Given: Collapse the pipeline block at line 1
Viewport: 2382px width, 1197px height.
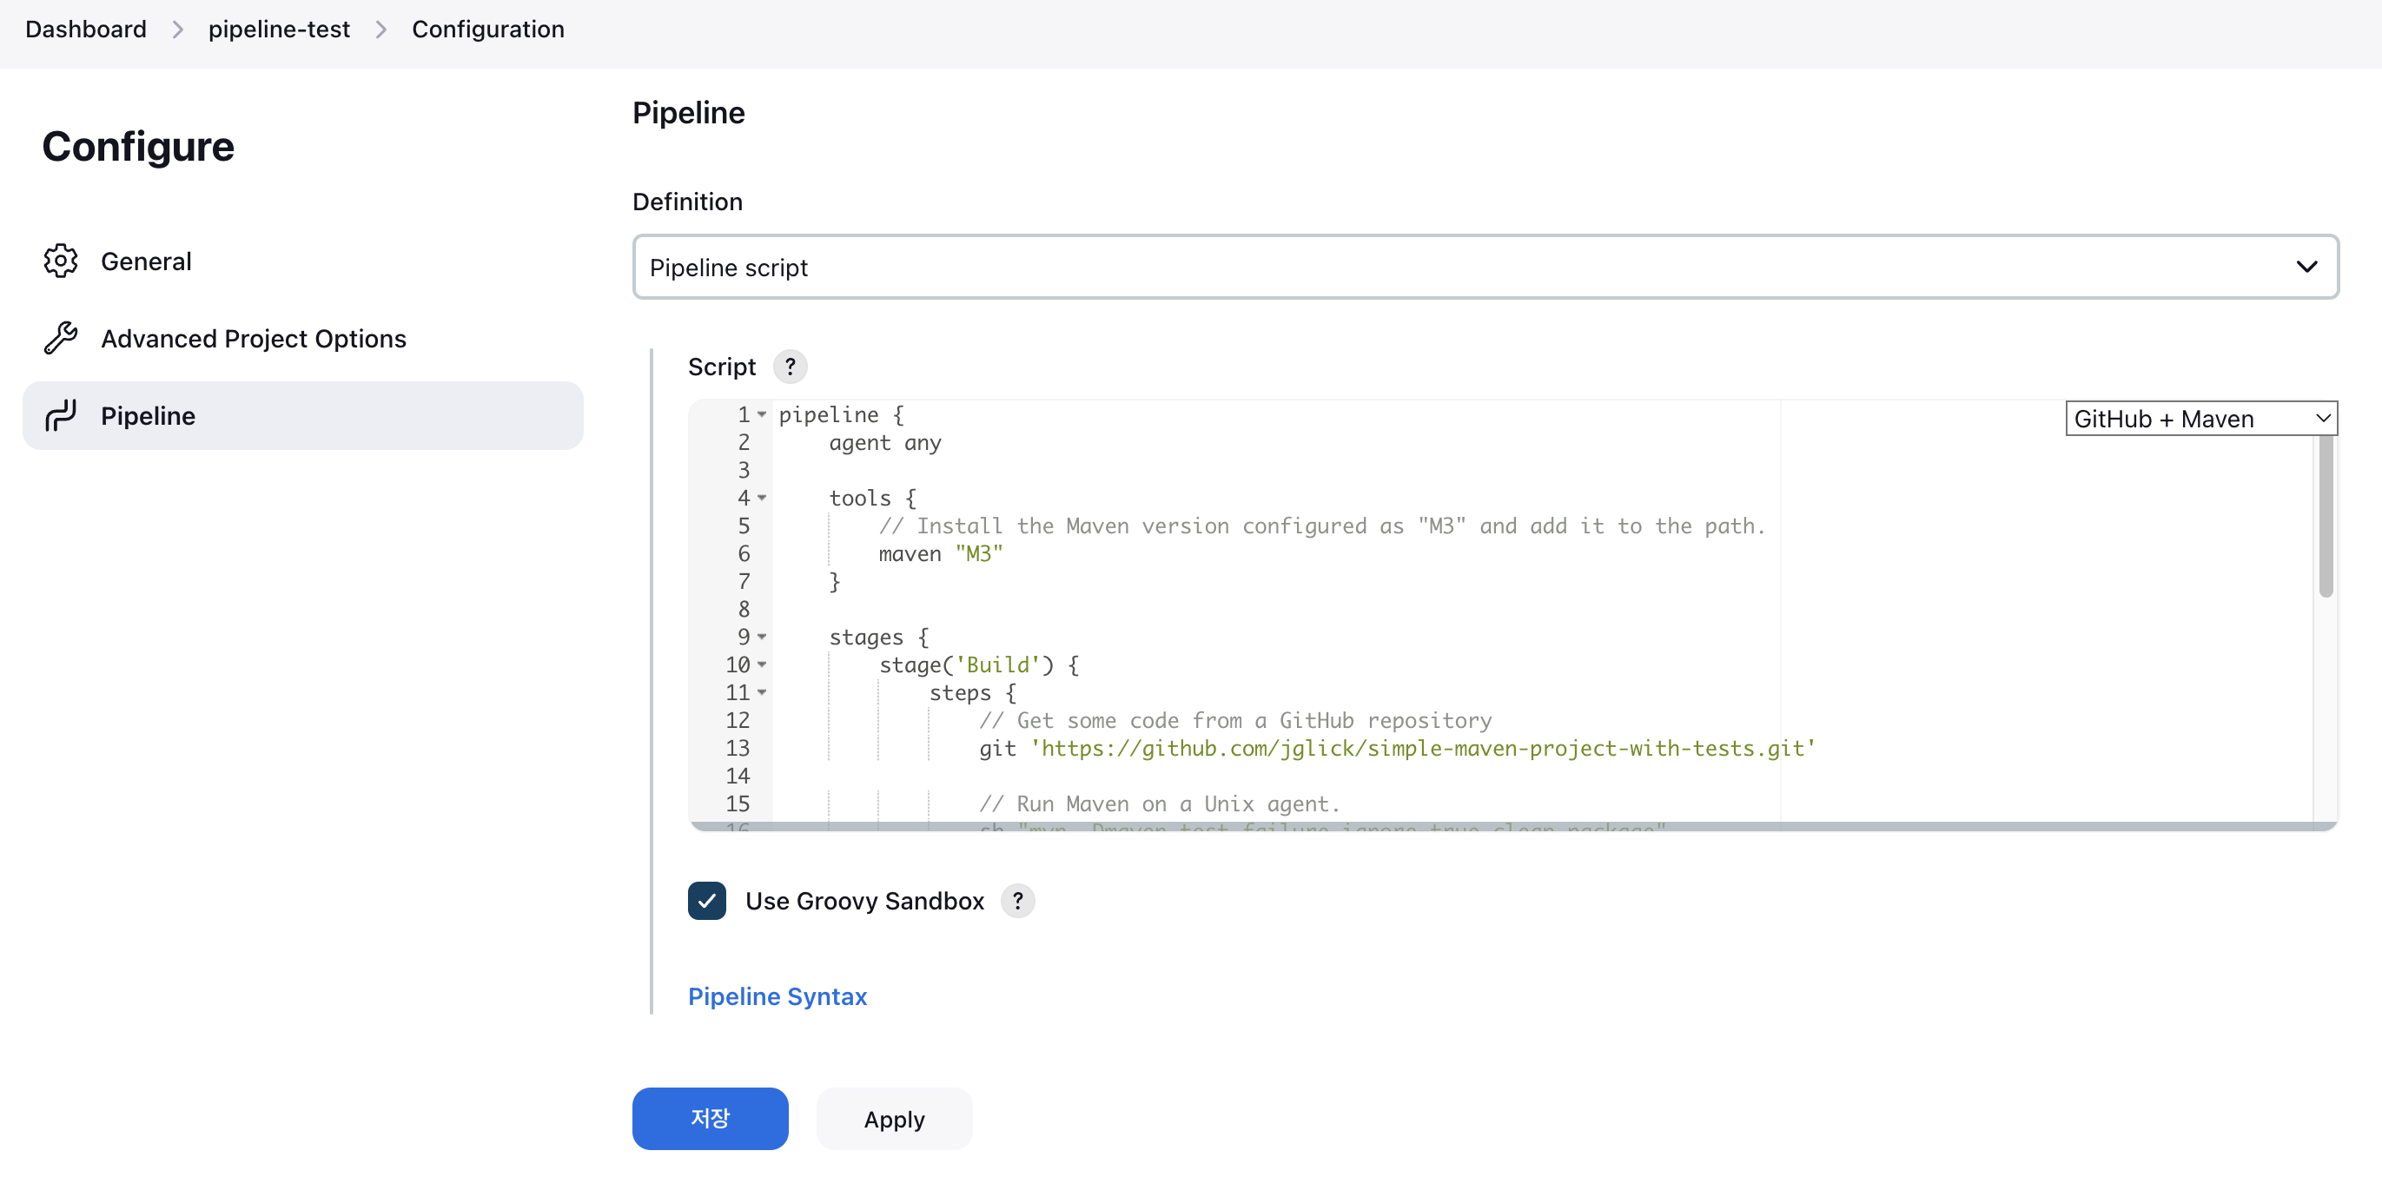Looking at the screenshot, I should click(x=762, y=415).
